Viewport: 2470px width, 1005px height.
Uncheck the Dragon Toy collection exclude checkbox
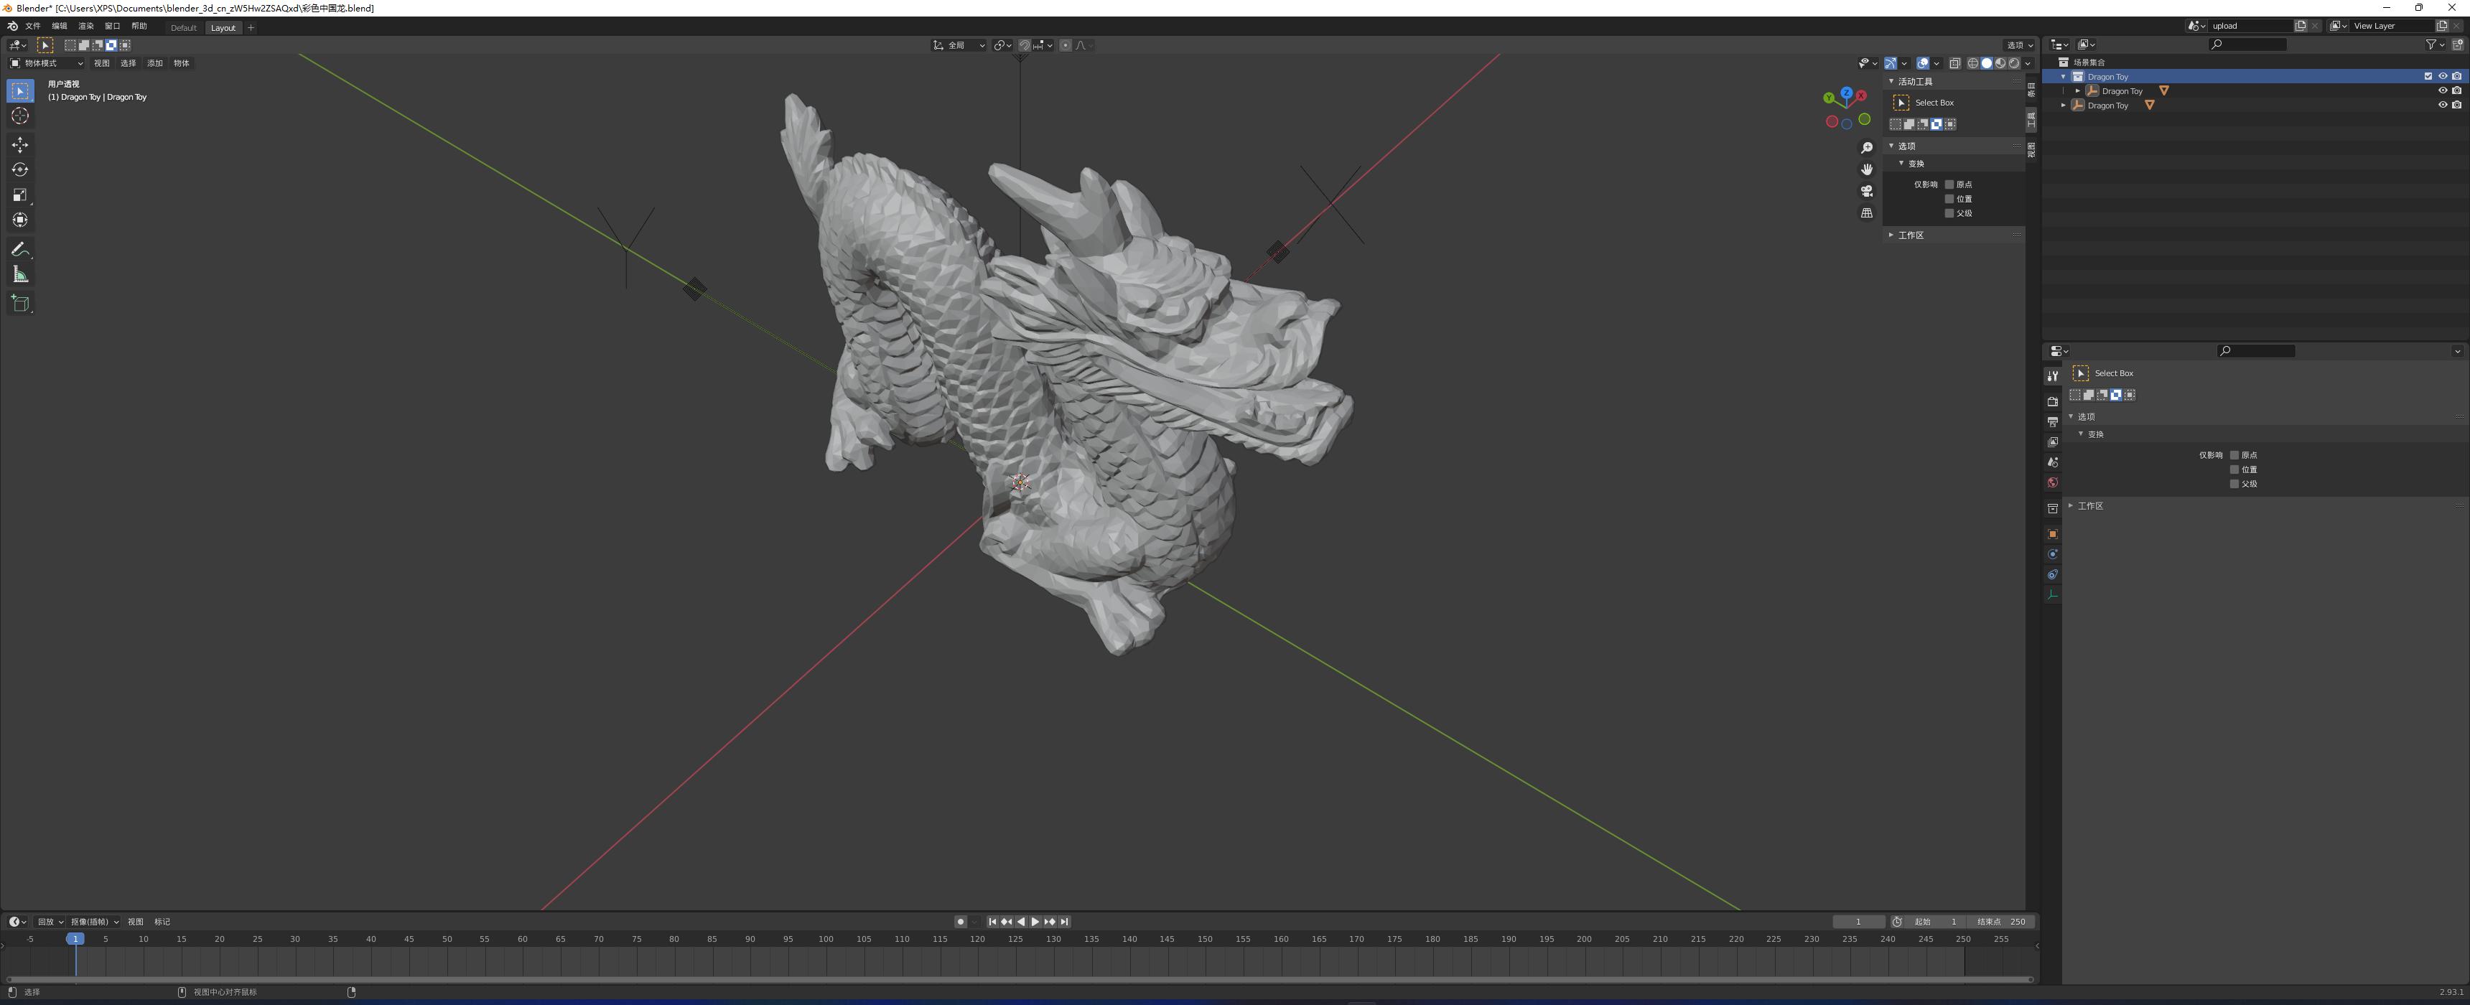2428,77
